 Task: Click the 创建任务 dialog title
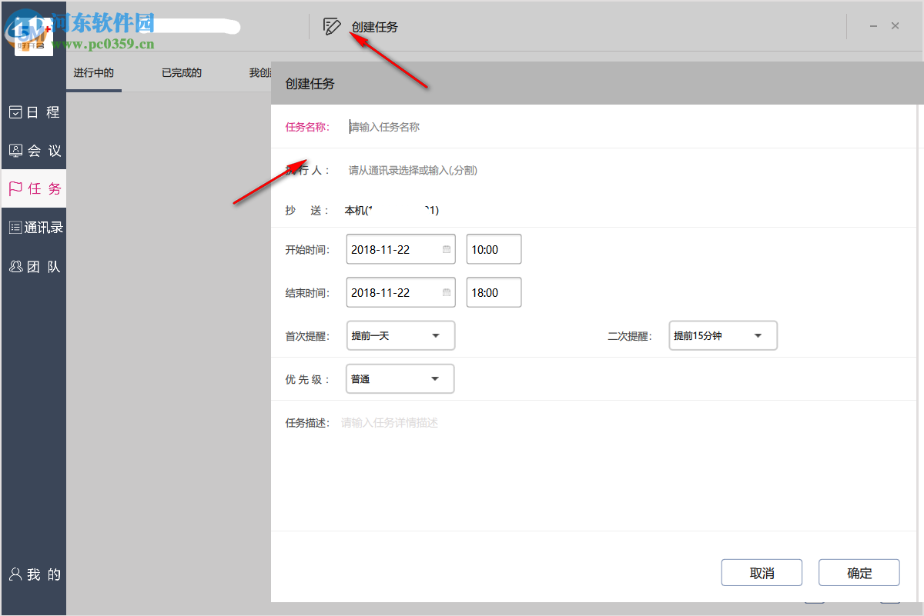(310, 84)
